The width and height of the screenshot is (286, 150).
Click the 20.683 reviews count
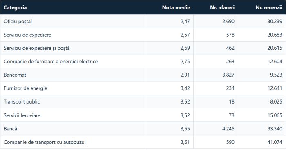coord(275,35)
